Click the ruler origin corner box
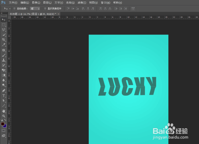199x144 pixels. (x=10, y=17)
